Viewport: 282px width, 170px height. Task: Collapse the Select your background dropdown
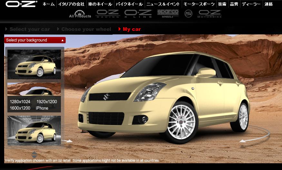click(35, 40)
